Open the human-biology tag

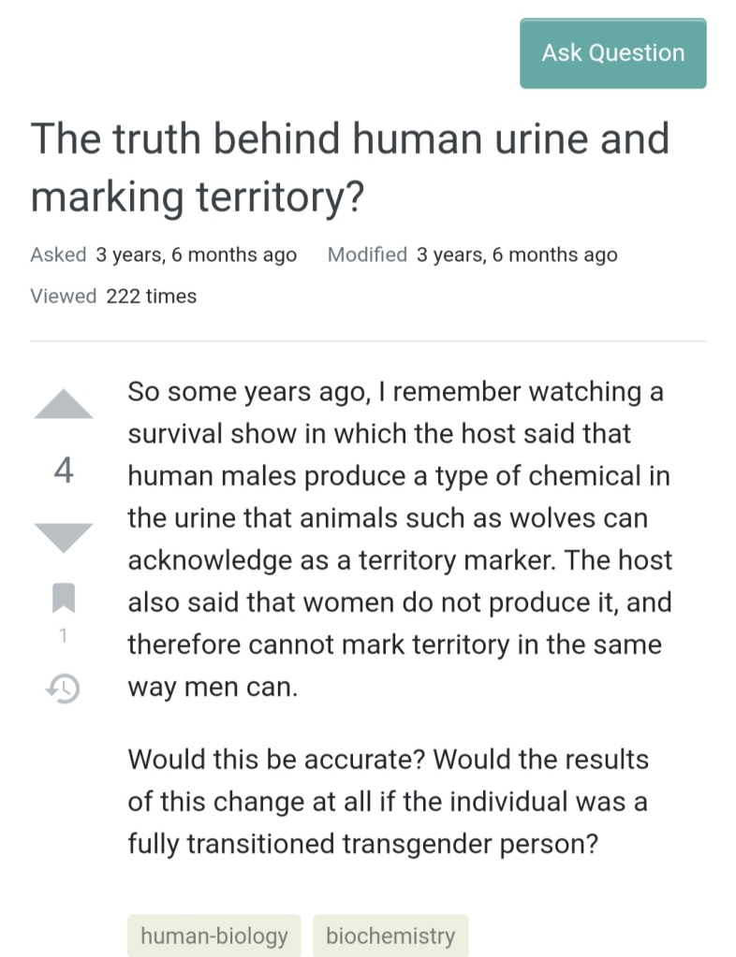(214, 935)
